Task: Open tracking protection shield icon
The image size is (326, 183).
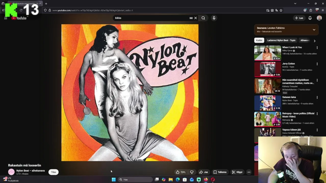Action: click(45, 10)
